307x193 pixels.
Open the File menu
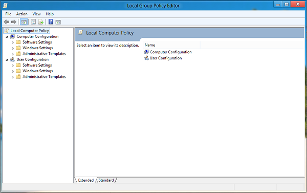[8, 14]
